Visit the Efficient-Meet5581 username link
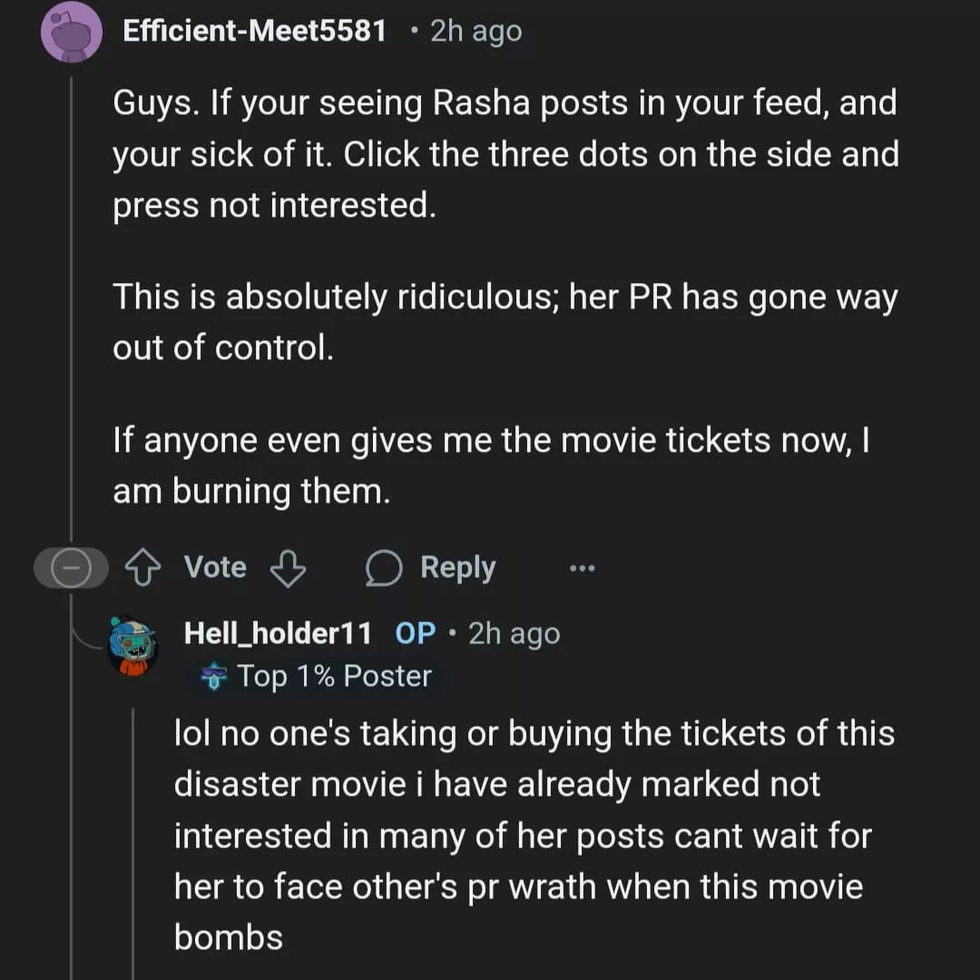 (x=254, y=31)
